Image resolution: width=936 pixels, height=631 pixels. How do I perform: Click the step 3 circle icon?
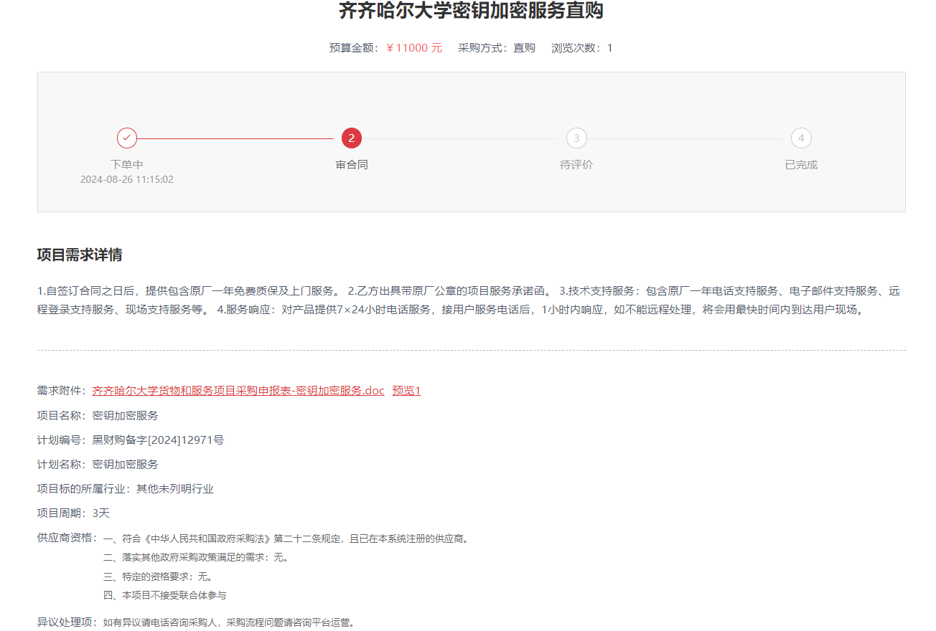pos(576,138)
